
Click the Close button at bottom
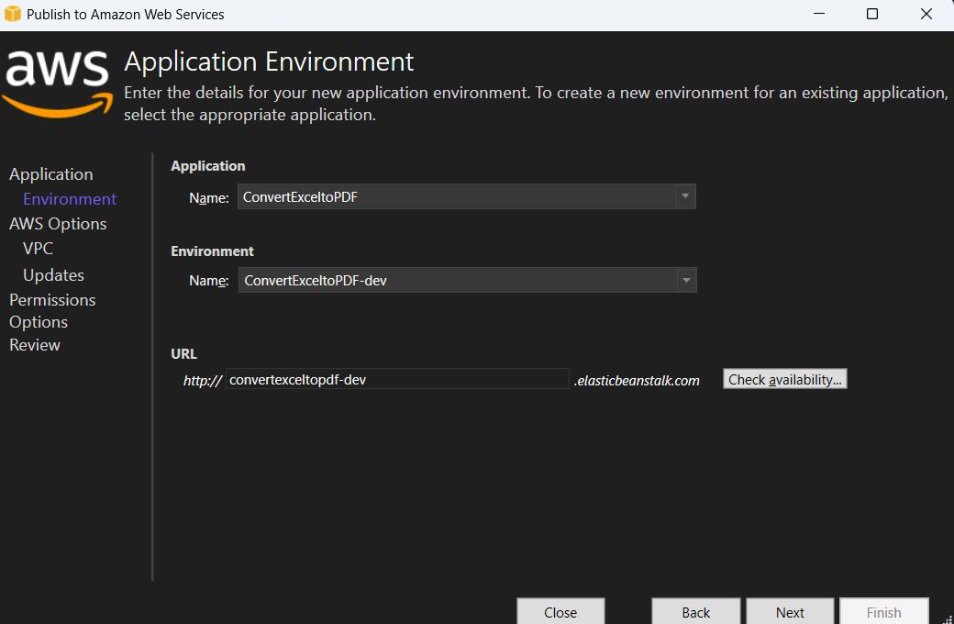[560, 612]
